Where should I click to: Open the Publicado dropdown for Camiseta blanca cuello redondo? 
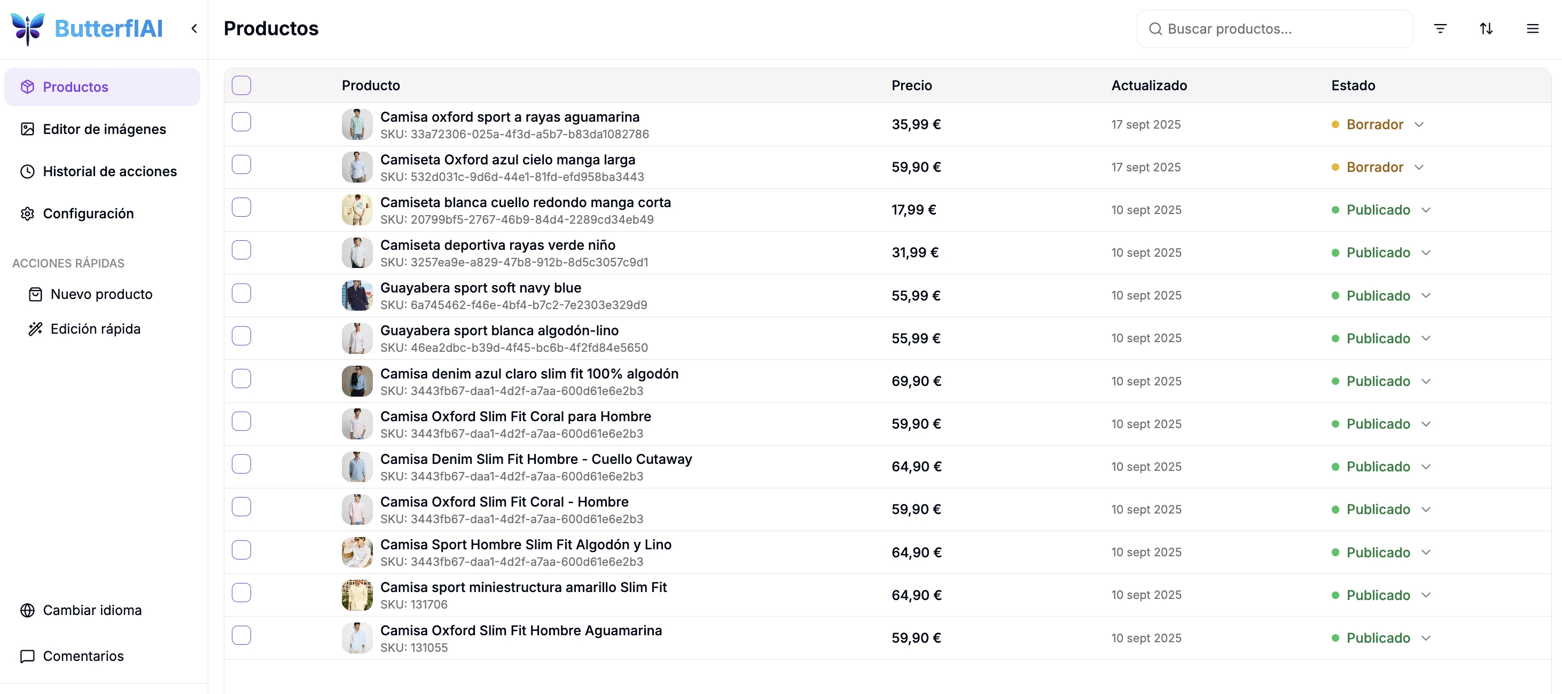click(x=1426, y=210)
